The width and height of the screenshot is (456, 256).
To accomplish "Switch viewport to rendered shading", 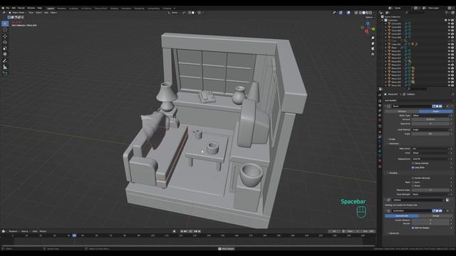I will (x=370, y=13).
